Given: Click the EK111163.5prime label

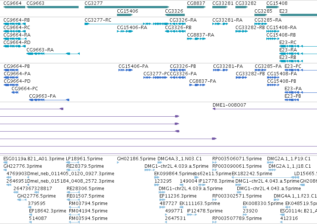Looking at the screenshot, I should tap(200, 204).
